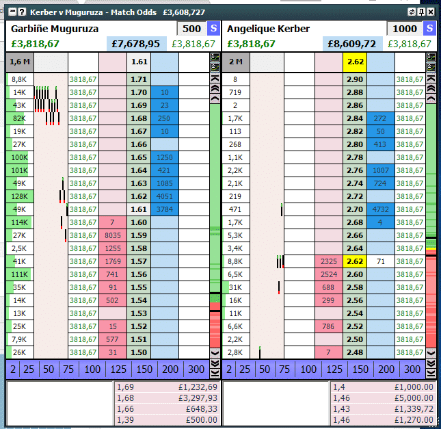The height and width of the screenshot is (429, 441).
Task: Click Kerber back cell 71 at 2.62
Action: point(381,261)
